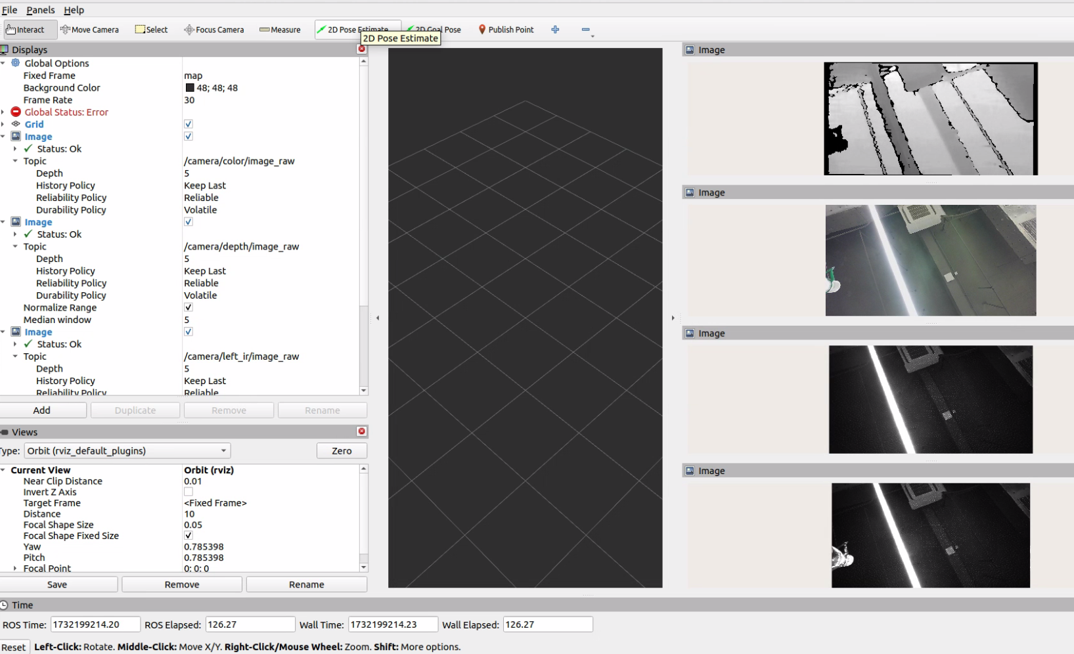Click the color image_raw Image display icon
1074x654 pixels.
point(16,137)
